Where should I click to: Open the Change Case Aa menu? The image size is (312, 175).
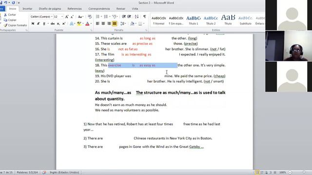pos(80,17)
